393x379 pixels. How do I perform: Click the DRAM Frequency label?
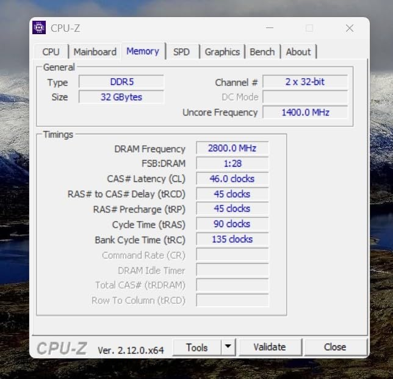point(150,149)
